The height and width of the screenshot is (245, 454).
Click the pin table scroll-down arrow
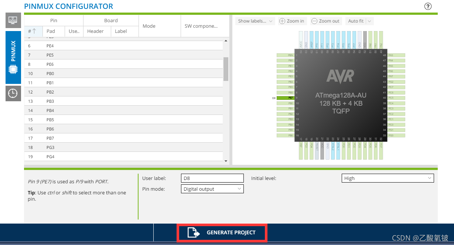[226, 161]
